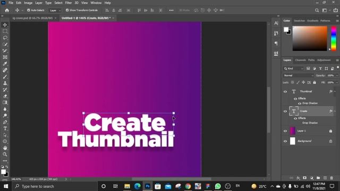Click the foreground color swatch in toolbar
This screenshot has width=340, height=191.
(x=3, y=172)
